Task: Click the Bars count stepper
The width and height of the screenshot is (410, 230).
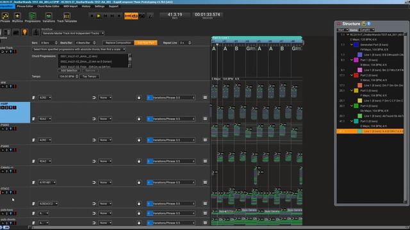Action: tap(56, 43)
